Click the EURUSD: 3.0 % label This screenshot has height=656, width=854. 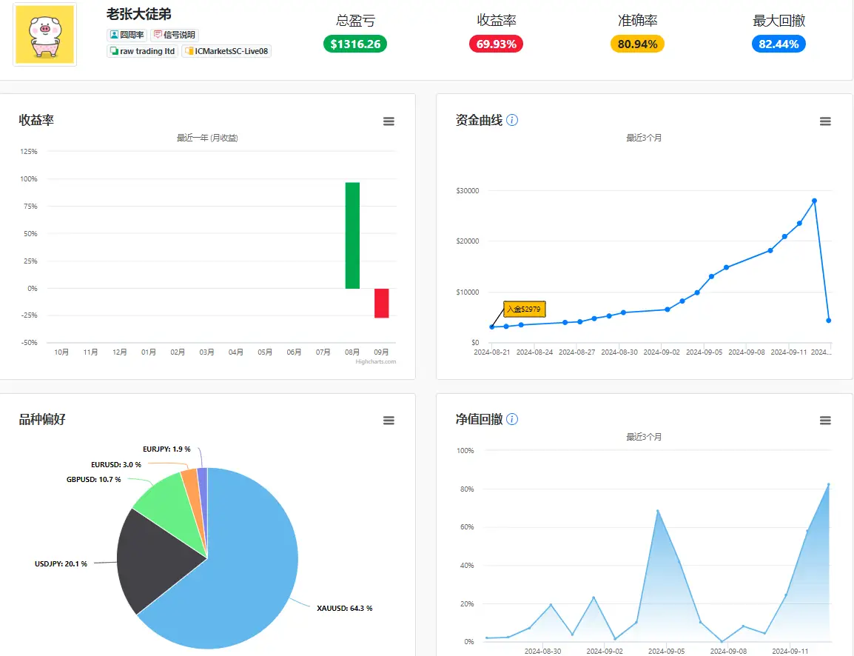(x=116, y=465)
